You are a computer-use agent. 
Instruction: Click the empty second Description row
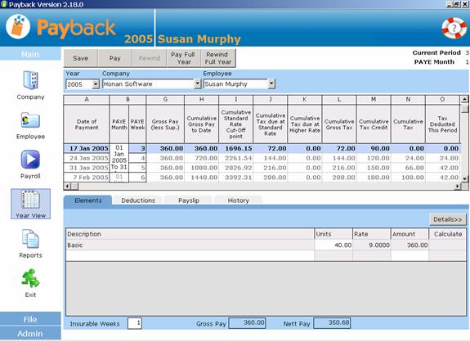pos(190,255)
